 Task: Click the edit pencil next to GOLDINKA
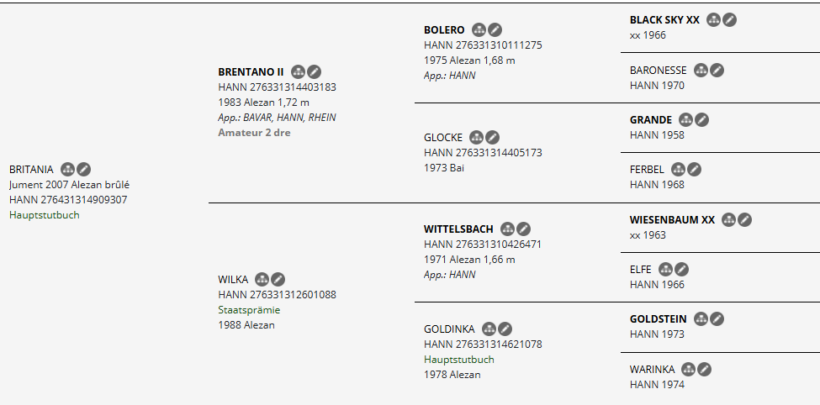[x=505, y=329]
